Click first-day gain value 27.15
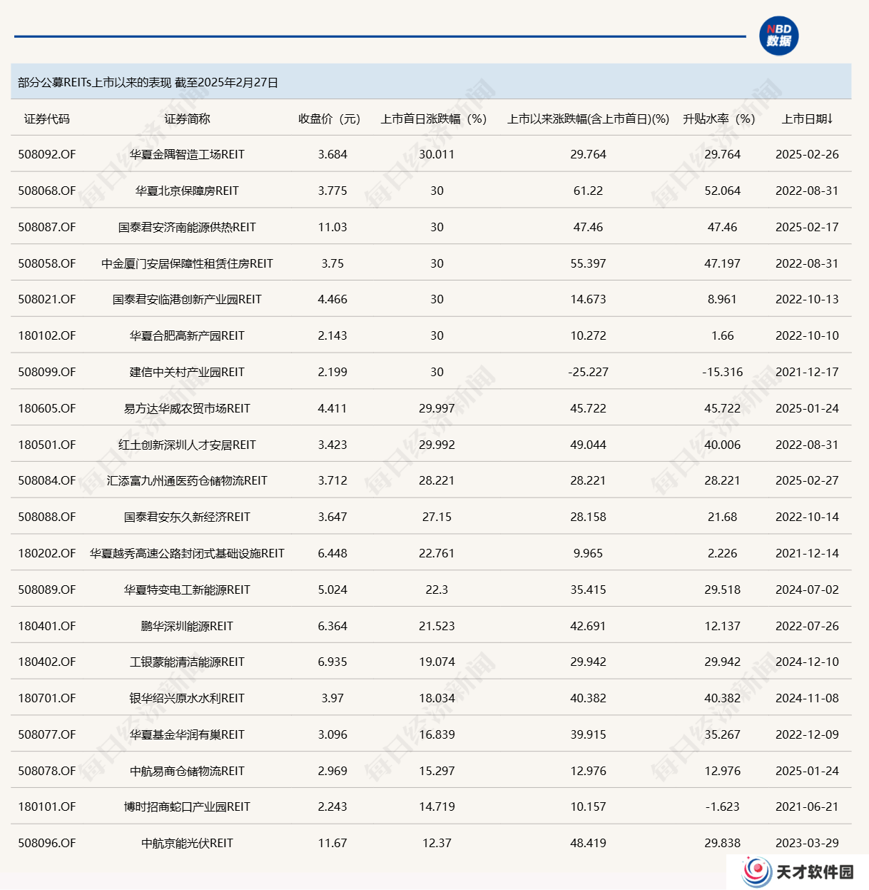 tap(437, 517)
